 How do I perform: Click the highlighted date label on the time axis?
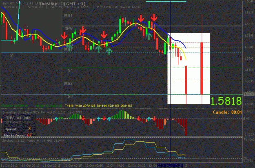(x=170, y=166)
